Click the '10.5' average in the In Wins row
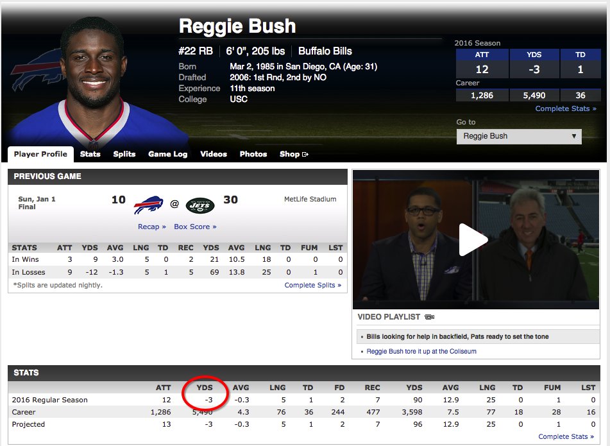Image resolution: width=610 pixels, height=446 pixels. [x=237, y=259]
